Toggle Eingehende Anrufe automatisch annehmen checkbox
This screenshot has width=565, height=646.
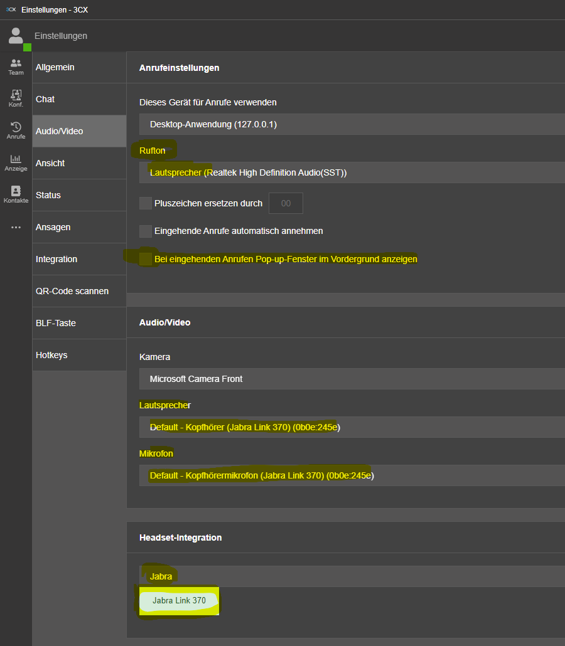click(x=146, y=231)
